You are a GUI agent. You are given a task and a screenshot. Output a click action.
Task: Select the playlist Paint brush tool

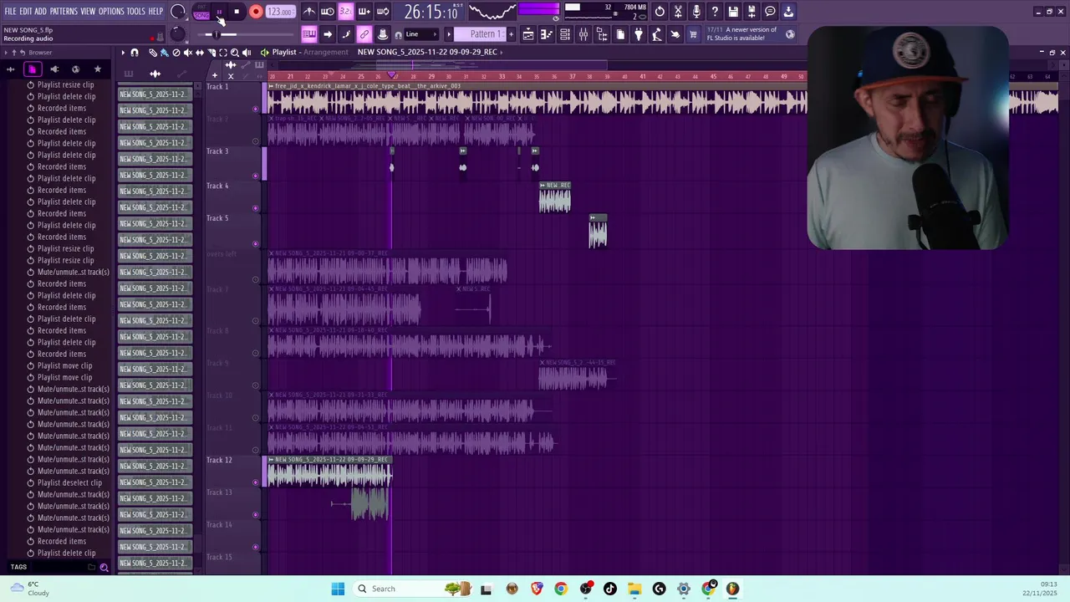pyautogui.click(x=164, y=53)
